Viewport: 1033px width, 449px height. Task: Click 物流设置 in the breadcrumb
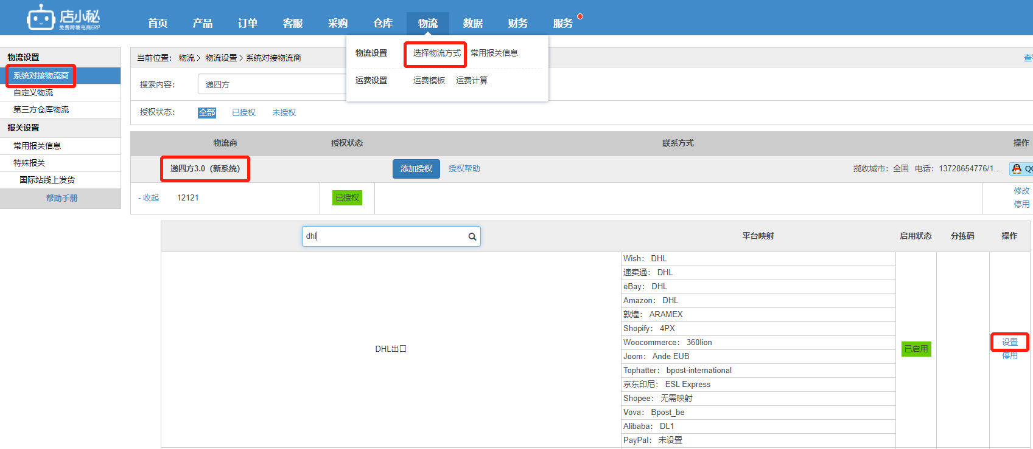tap(221, 58)
